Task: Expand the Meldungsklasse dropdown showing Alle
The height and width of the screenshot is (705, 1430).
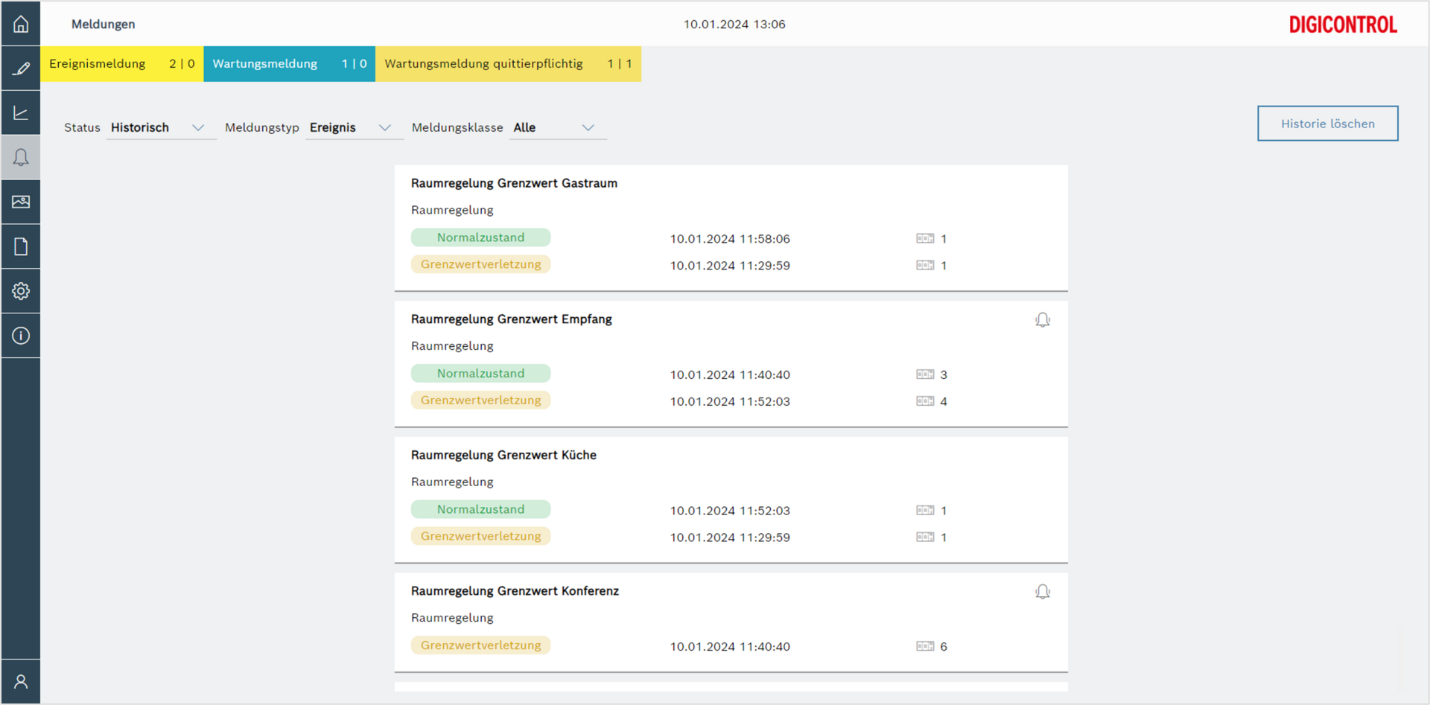Action: coord(557,127)
